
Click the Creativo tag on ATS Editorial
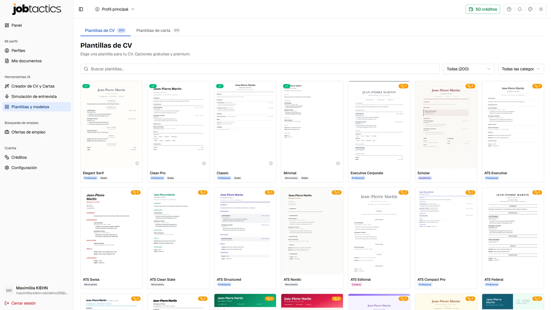pos(356,284)
